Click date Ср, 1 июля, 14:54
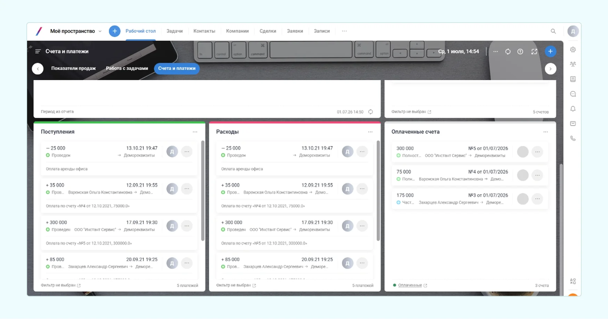This screenshot has width=608, height=319. [459, 51]
